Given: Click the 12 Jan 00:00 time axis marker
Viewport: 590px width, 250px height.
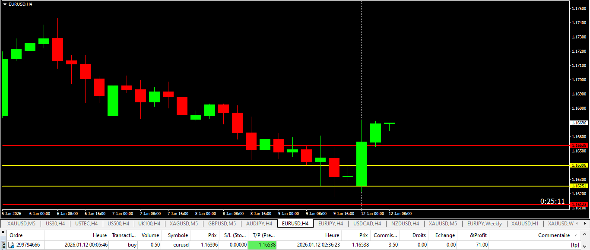Looking at the screenshot, I should point(372,214).
